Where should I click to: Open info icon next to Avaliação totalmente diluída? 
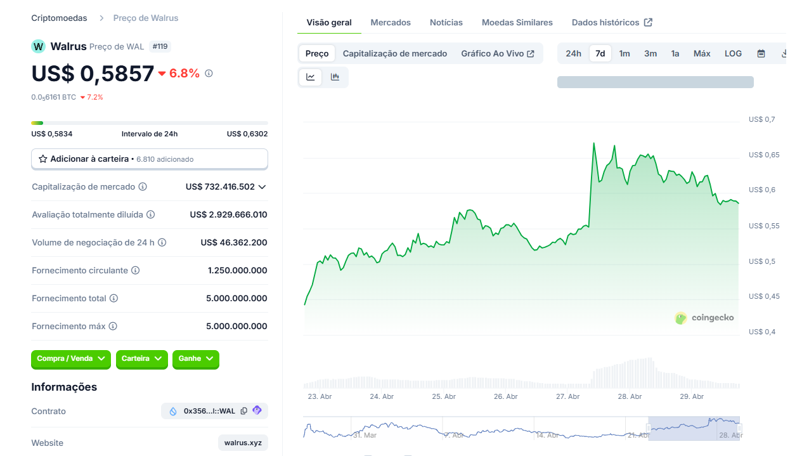[150, 215]
